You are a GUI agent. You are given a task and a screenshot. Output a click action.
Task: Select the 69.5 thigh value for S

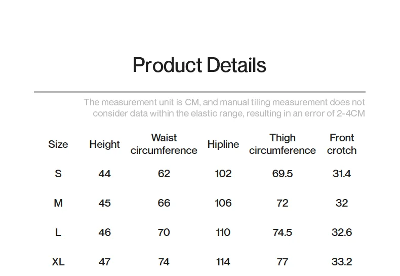(x=282, y=174)
